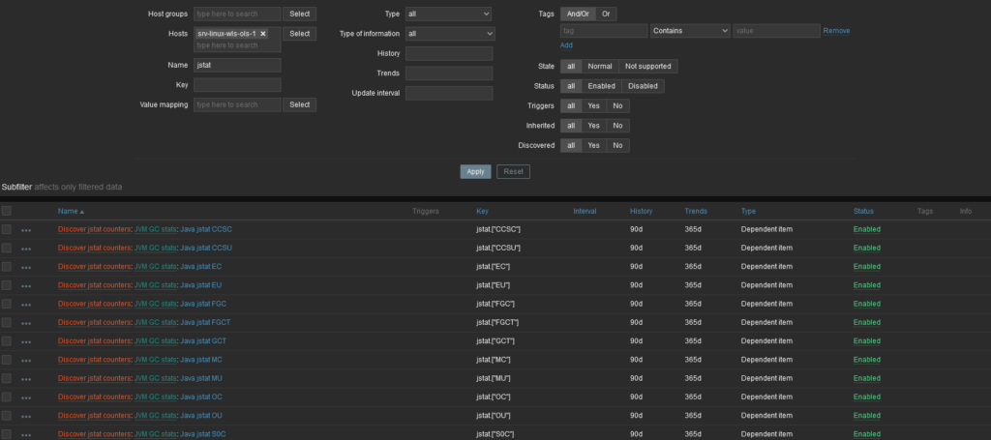Viewport: 991px width, 440px height.
Task: Open the three-dot menu for Java jstat CCSC
Action: click(26, 229)
